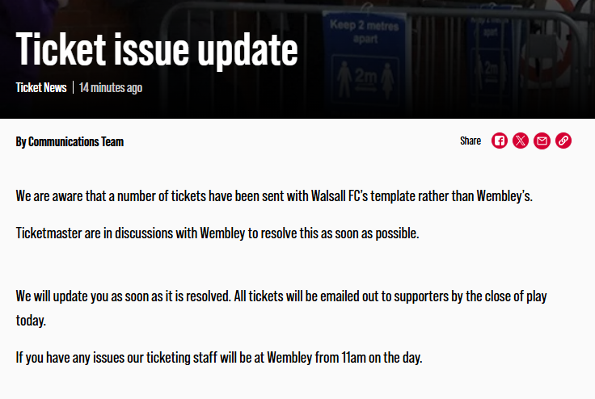Click 'Wembley's.' at end of first sentence
Image resolution: width=595 pixels, height=399 pixels.
coord(504,196)
